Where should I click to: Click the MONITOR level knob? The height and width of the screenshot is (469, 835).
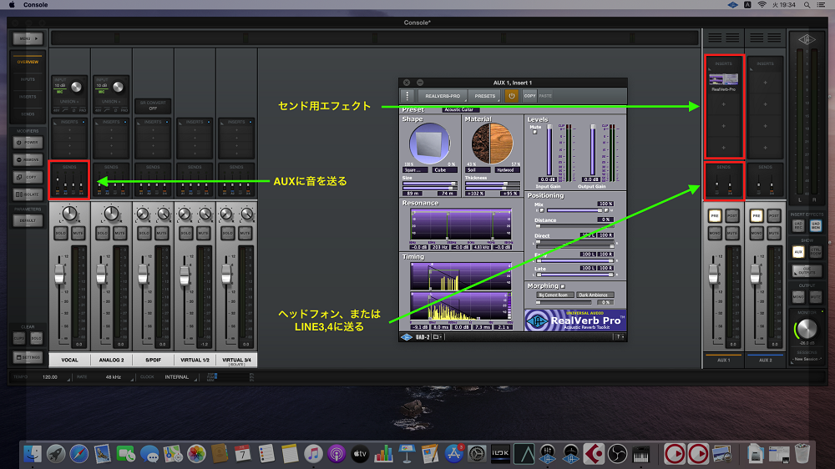(807, 329)
